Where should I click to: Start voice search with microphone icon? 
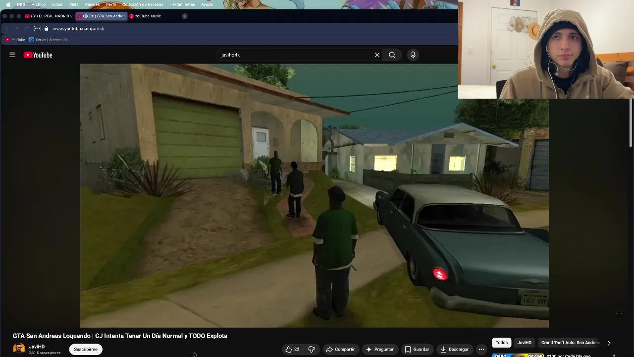click(413, 55)
